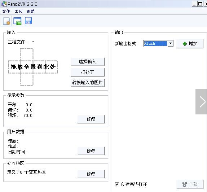Click the new project toolbar icon
Screen dimensions: 207x192
click(6, 21)
